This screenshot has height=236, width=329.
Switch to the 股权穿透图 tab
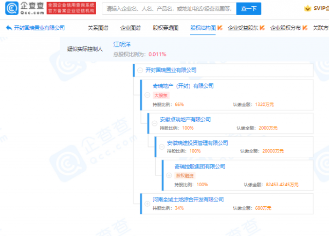[x=166, y=28]
